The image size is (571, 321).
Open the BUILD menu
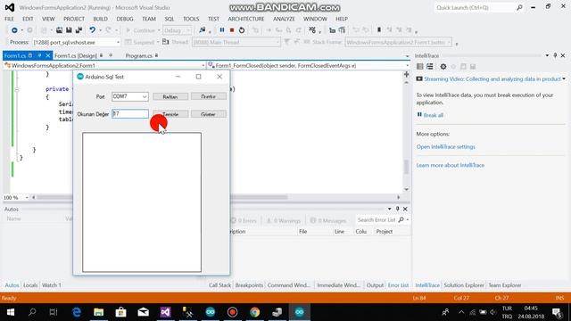[100, 19]
